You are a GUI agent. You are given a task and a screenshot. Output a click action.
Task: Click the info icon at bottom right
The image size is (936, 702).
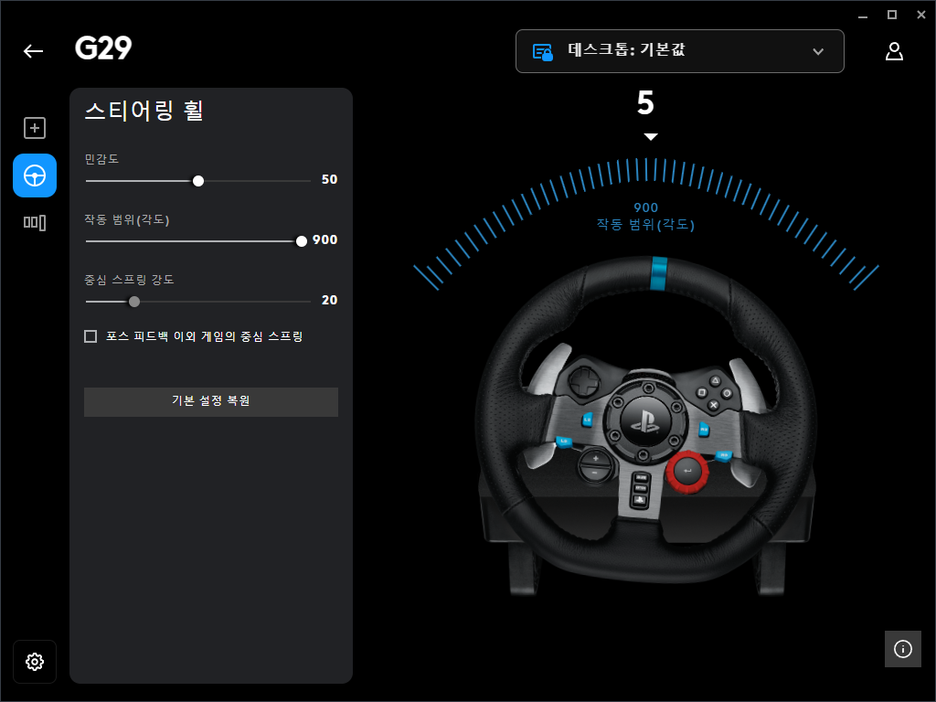pyautogui.click(x=902, y=649)
